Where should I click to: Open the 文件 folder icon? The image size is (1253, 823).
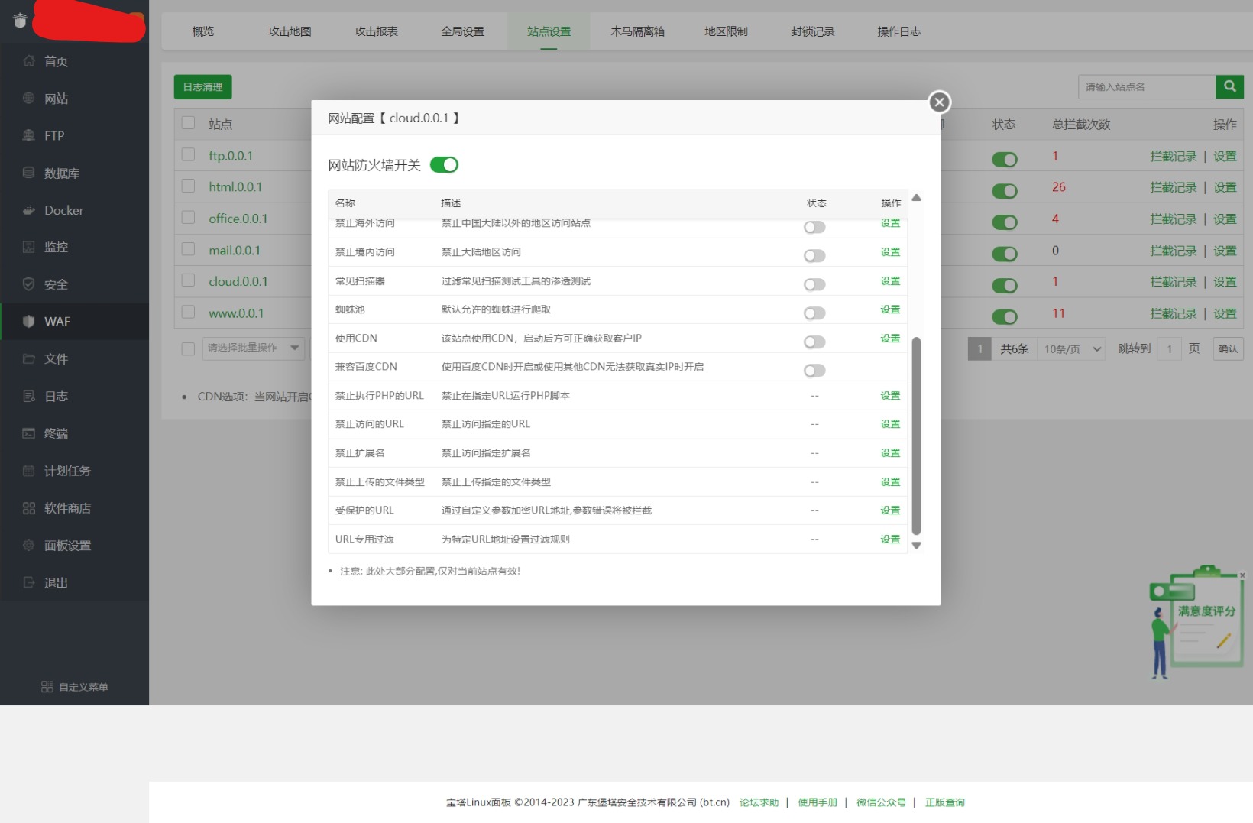click(x=29, y=358)
